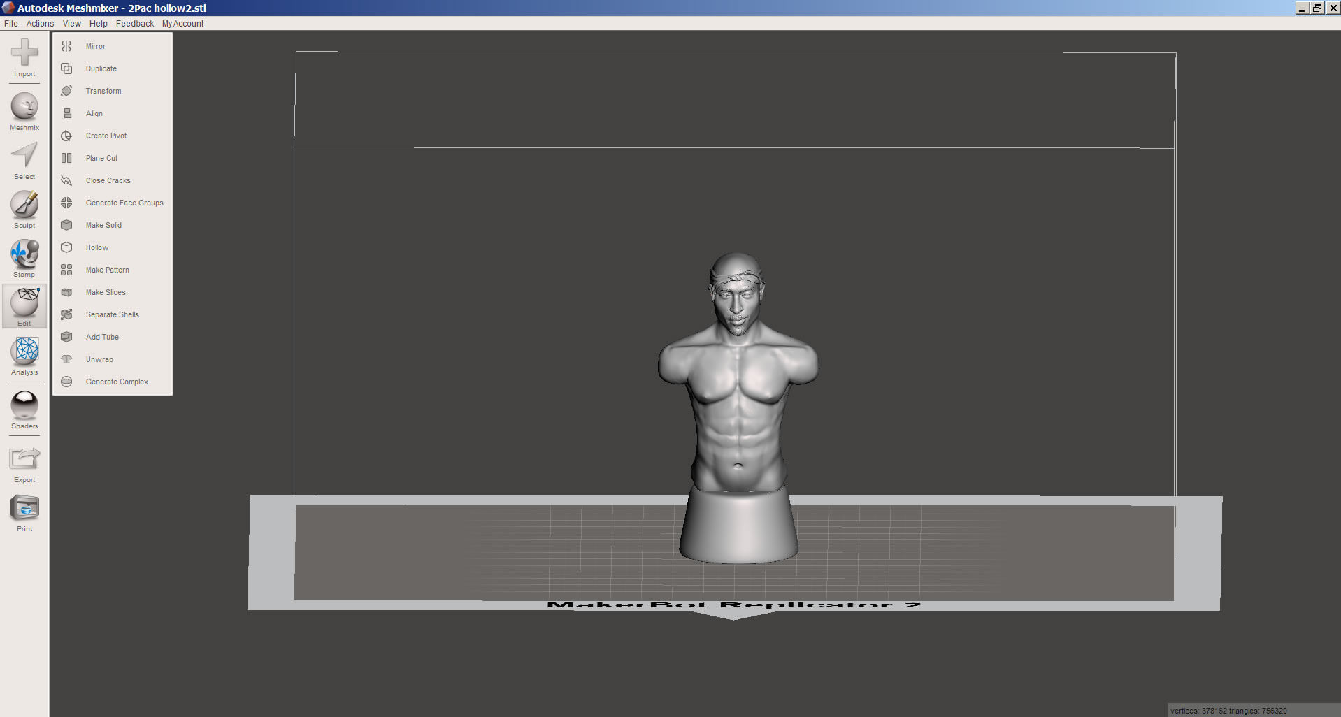Click the Generate Face Groups icon
The width and height of the screenshot is (1341, 717).
[66, 203]
